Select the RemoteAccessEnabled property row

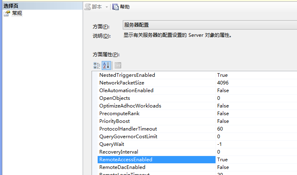(126, 160)
